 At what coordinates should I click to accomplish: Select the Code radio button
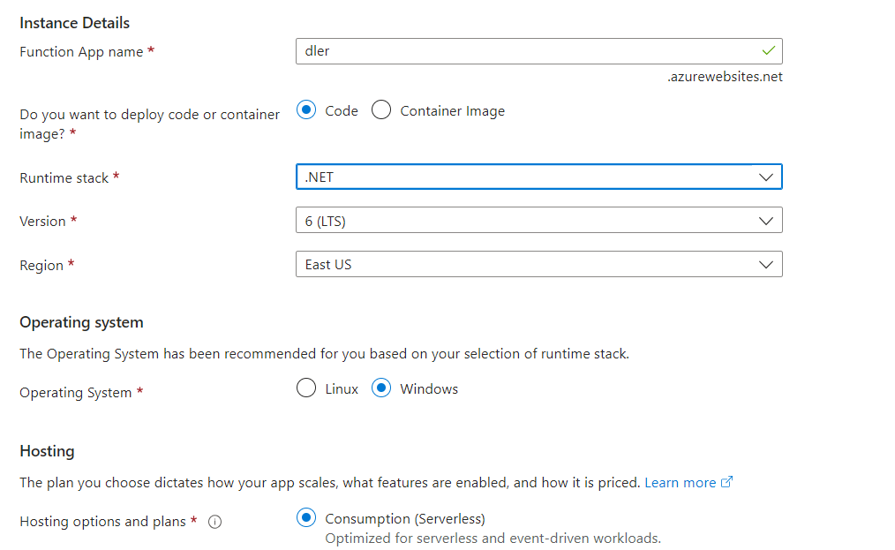click(x=306, y=109)
